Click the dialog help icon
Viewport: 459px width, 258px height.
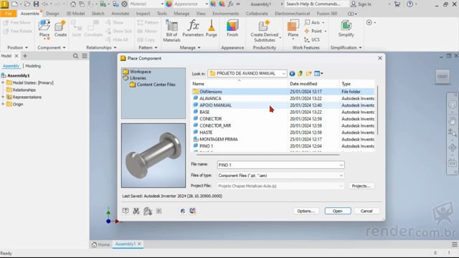click(126, 211)
